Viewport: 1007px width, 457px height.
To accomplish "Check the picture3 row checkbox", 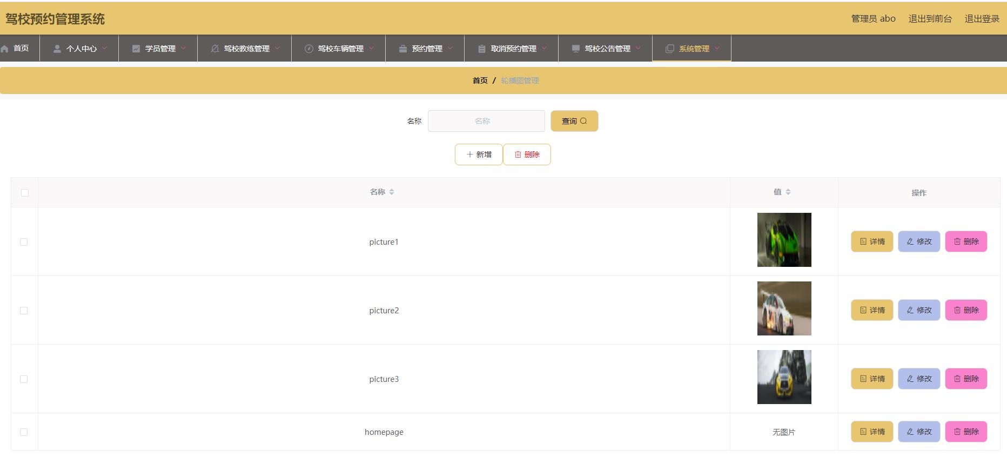I will pos(24,379).
